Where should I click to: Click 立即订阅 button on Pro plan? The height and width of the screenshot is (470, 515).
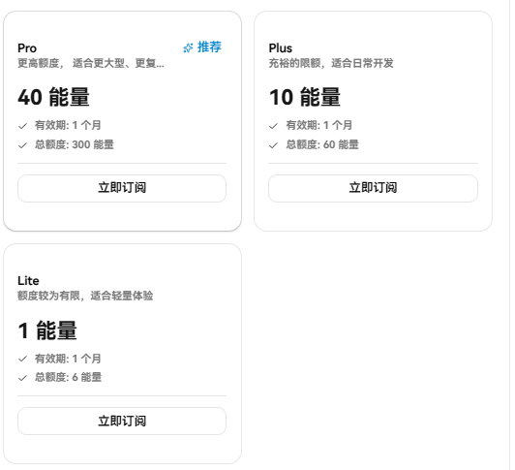point(122,188)
